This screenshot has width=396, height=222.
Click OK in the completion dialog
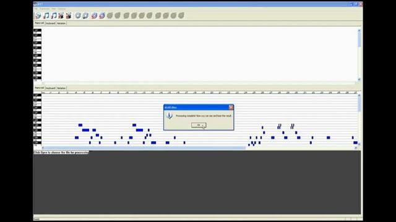point(199,125)
